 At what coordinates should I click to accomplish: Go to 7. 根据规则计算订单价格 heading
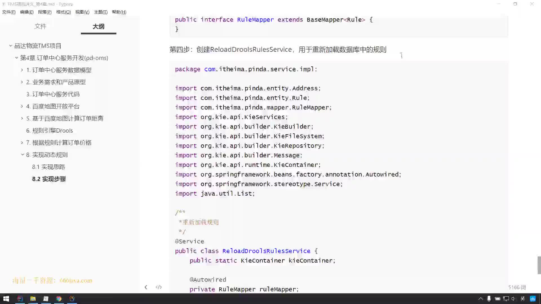[59, 142]
